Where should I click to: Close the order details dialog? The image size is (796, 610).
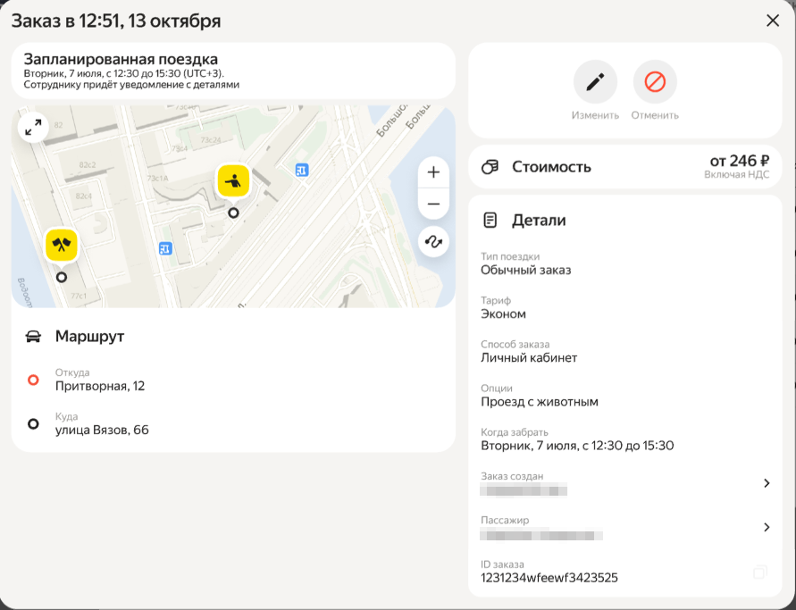(772, 21)
